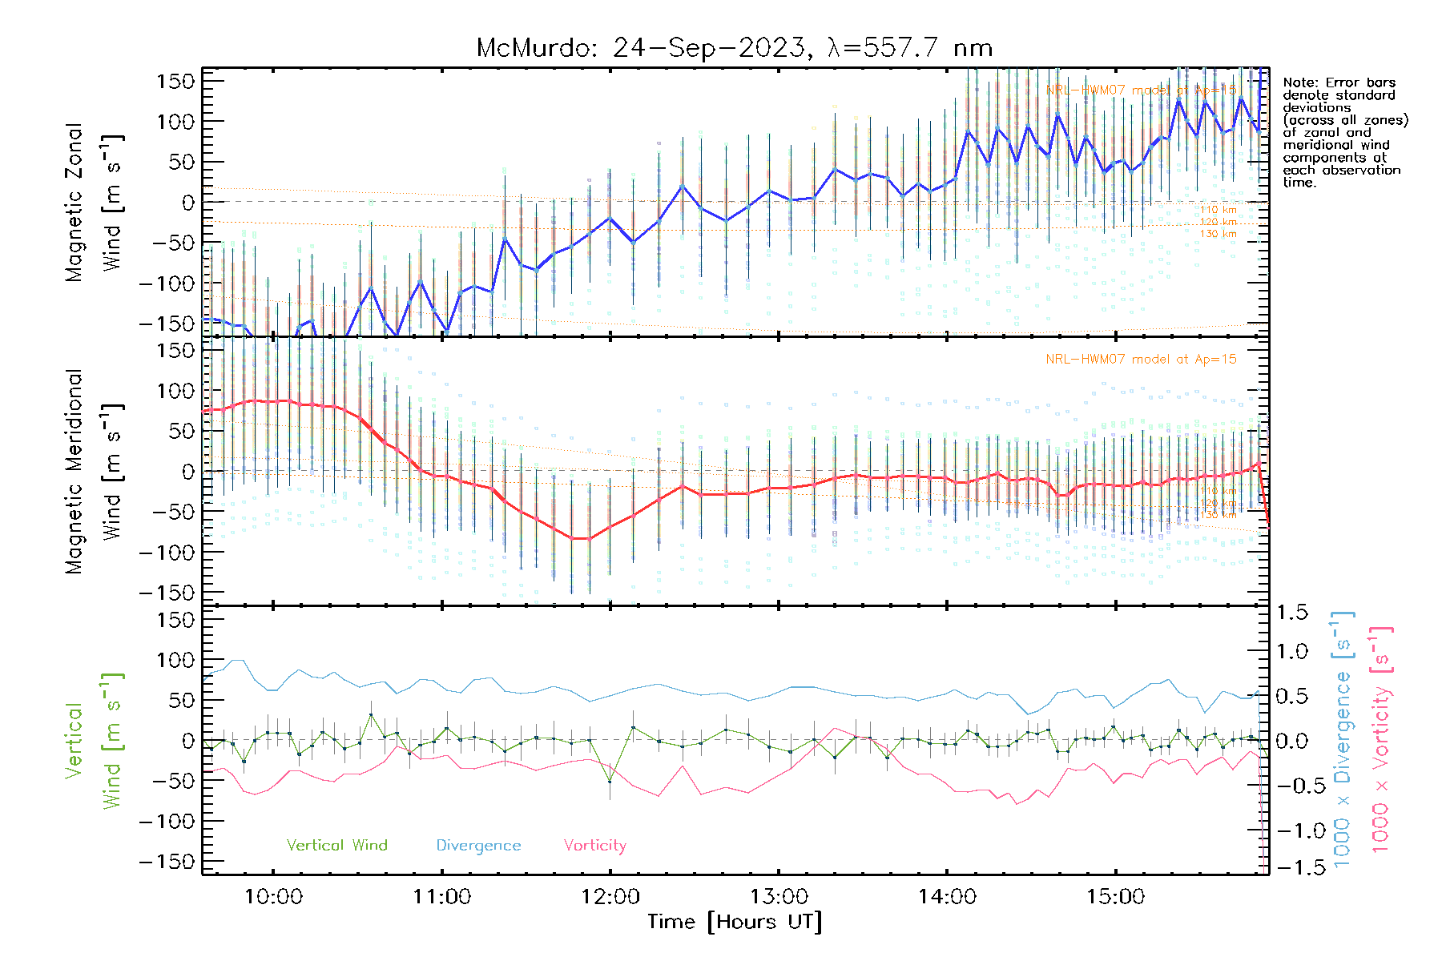Click NRL-HWM07 model label in zonal panel
1442x961 pixels.
coord(1141,90)
